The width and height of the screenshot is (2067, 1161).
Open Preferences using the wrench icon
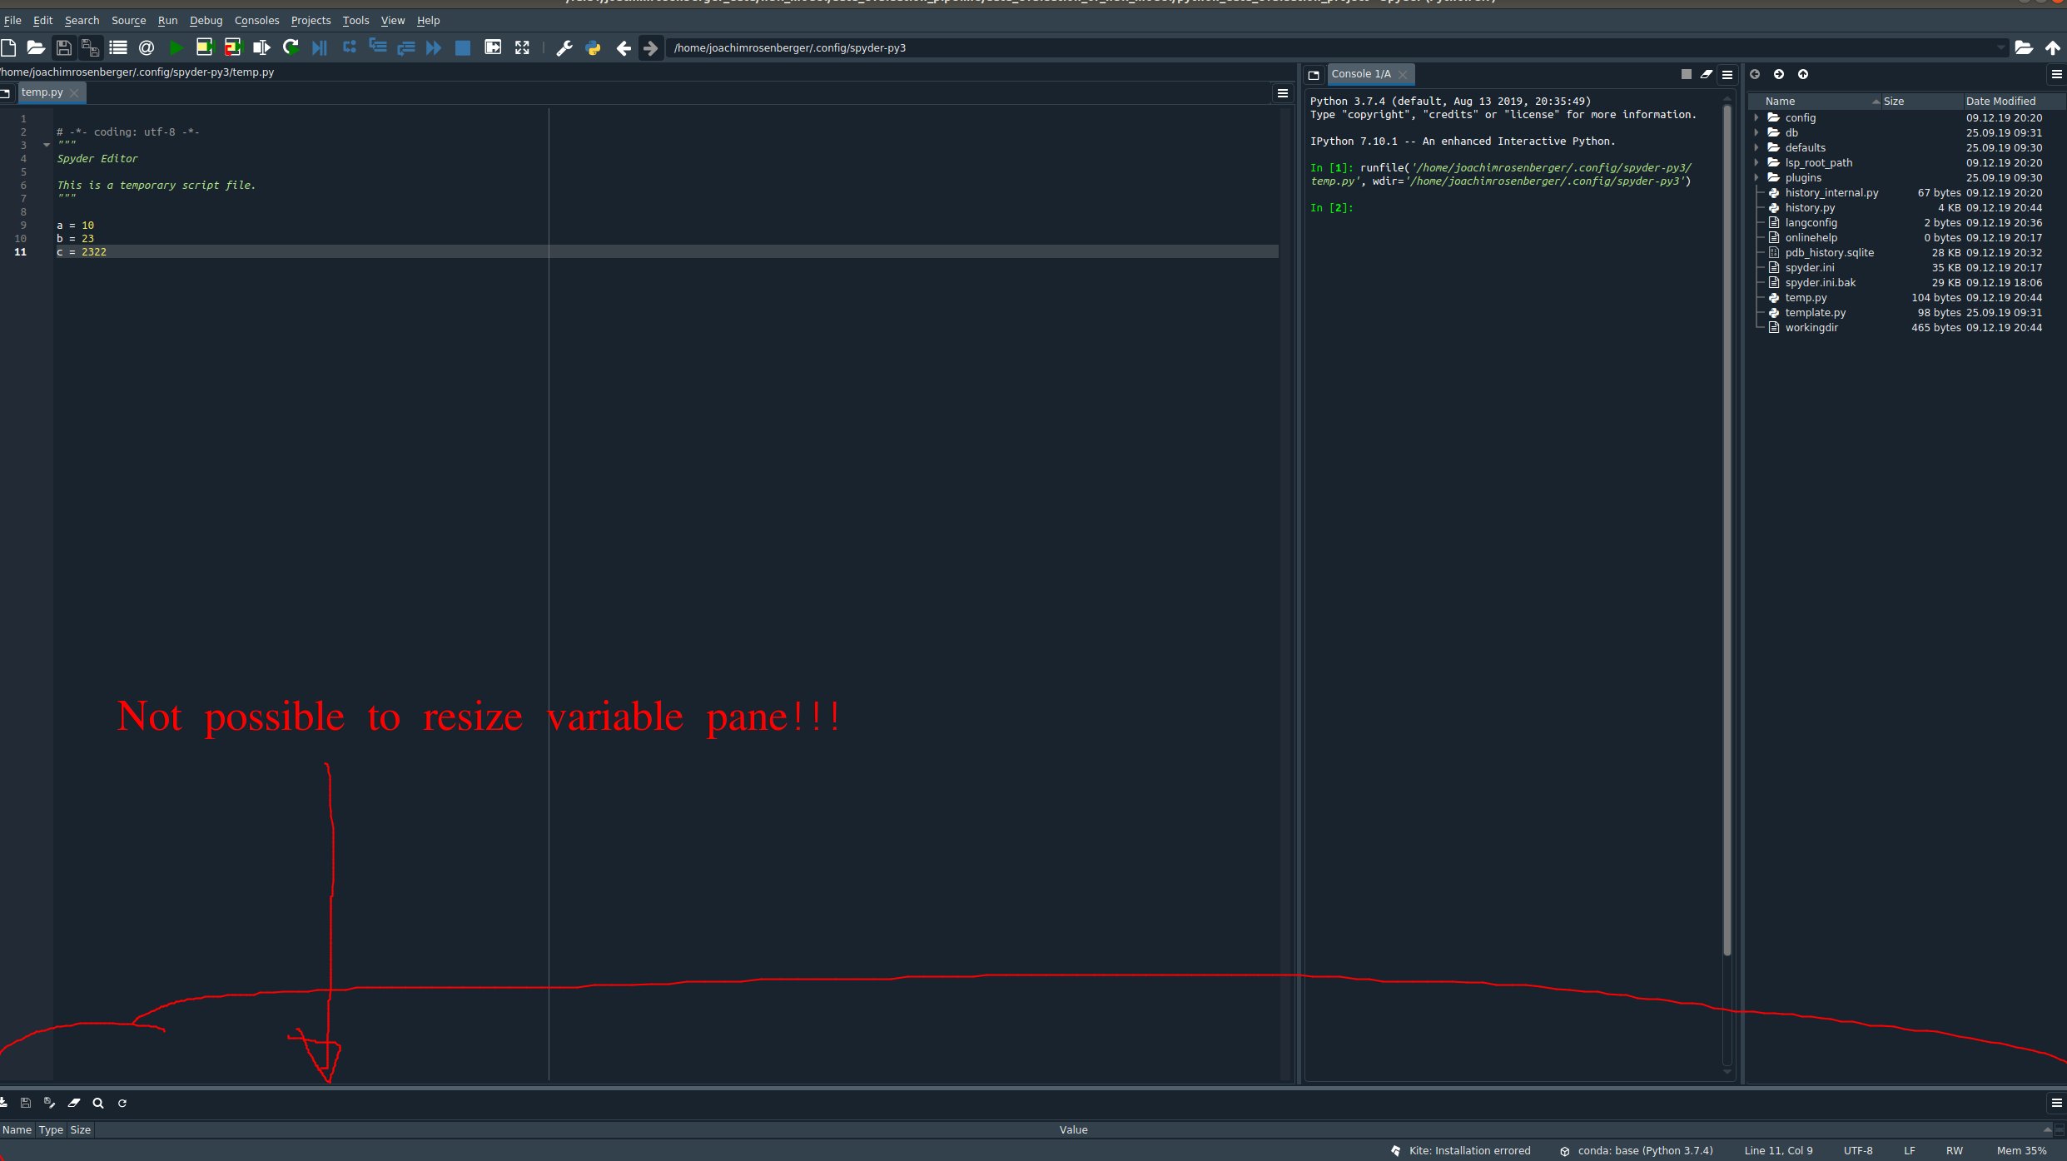(x=564, y=48)
